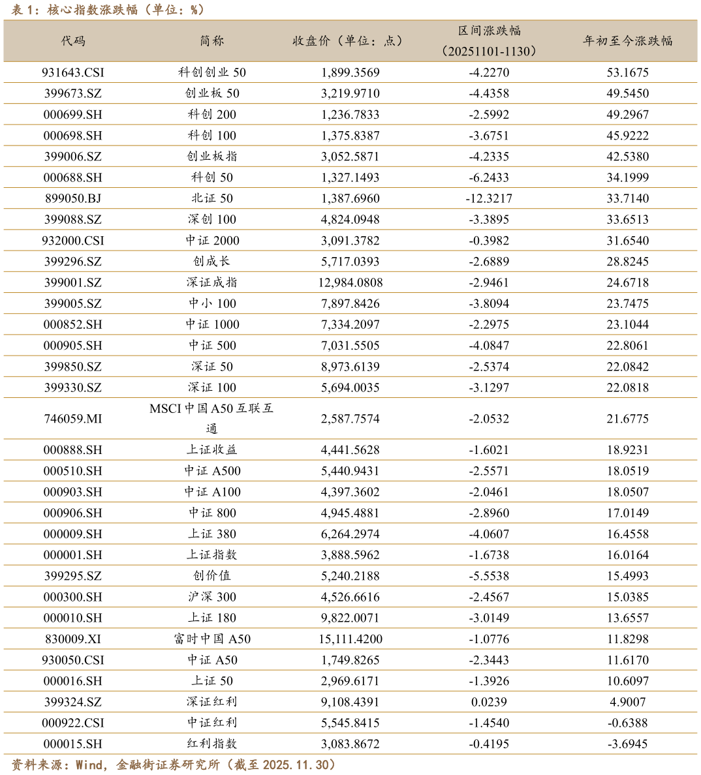The width and height of the screenshot is (701, 775).
Task: Click the code 399295.SZ
Action: pos(73,576)
